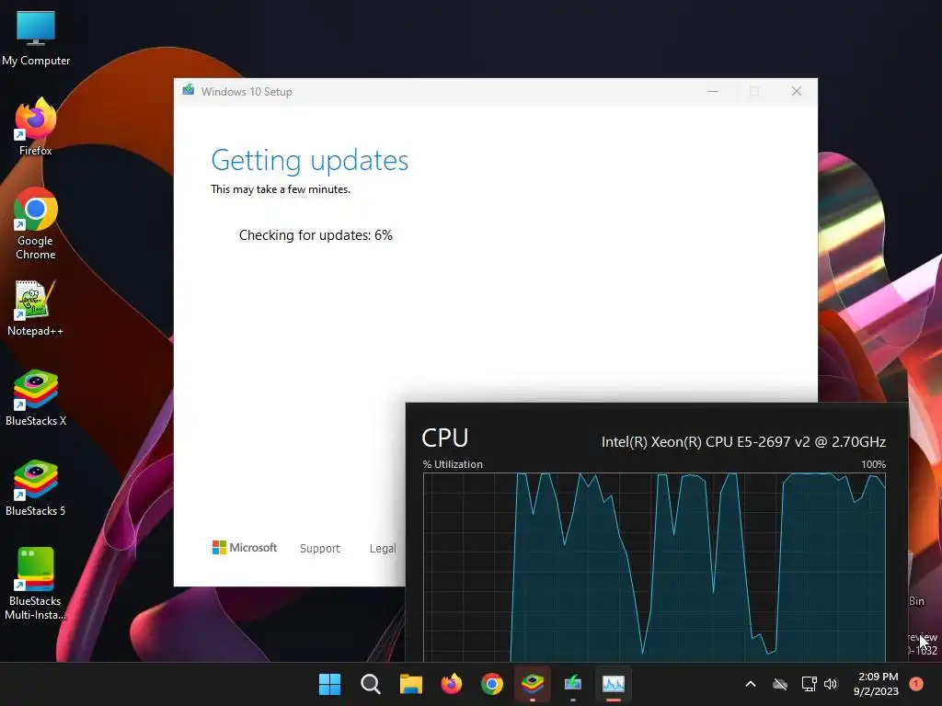Click the CPU heading in Task Manager
Screen dimensions: 942x706
(x=444, y=438)
